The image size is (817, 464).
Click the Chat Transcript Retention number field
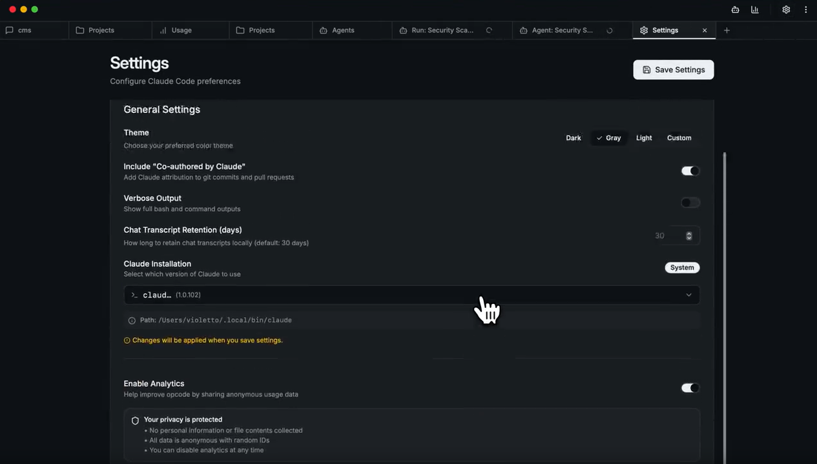coord(674,236)
